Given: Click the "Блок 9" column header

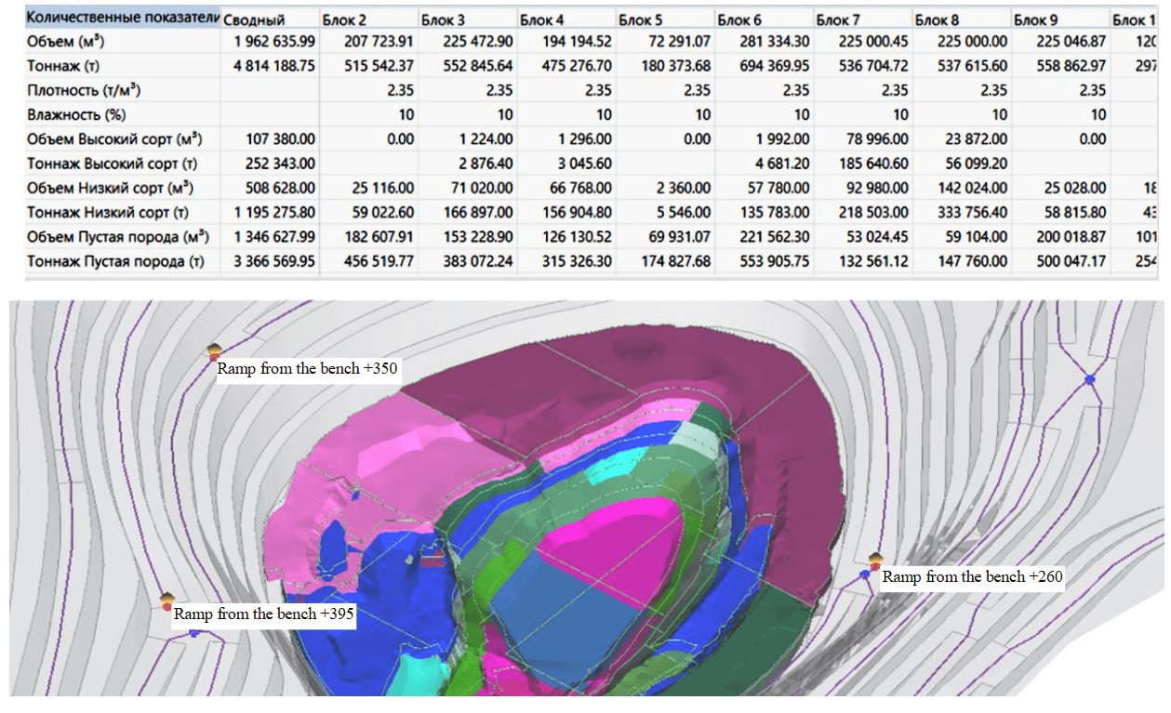Looking at the screenshot, I should tap(1036, 20).
